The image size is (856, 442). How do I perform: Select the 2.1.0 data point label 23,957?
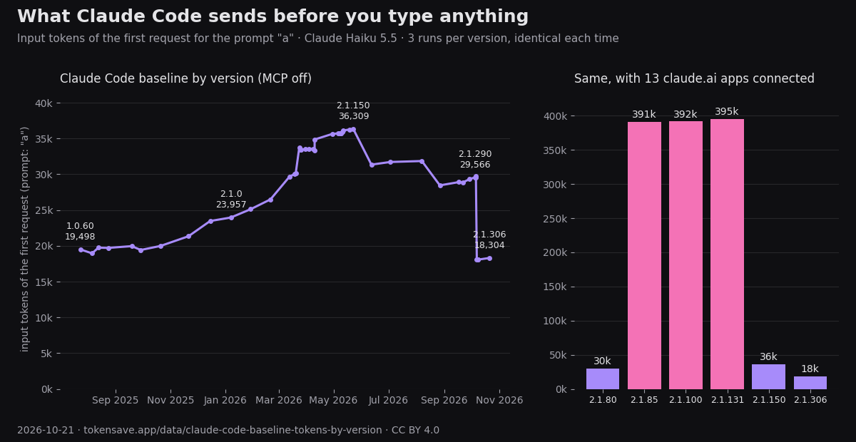[231, 200]
